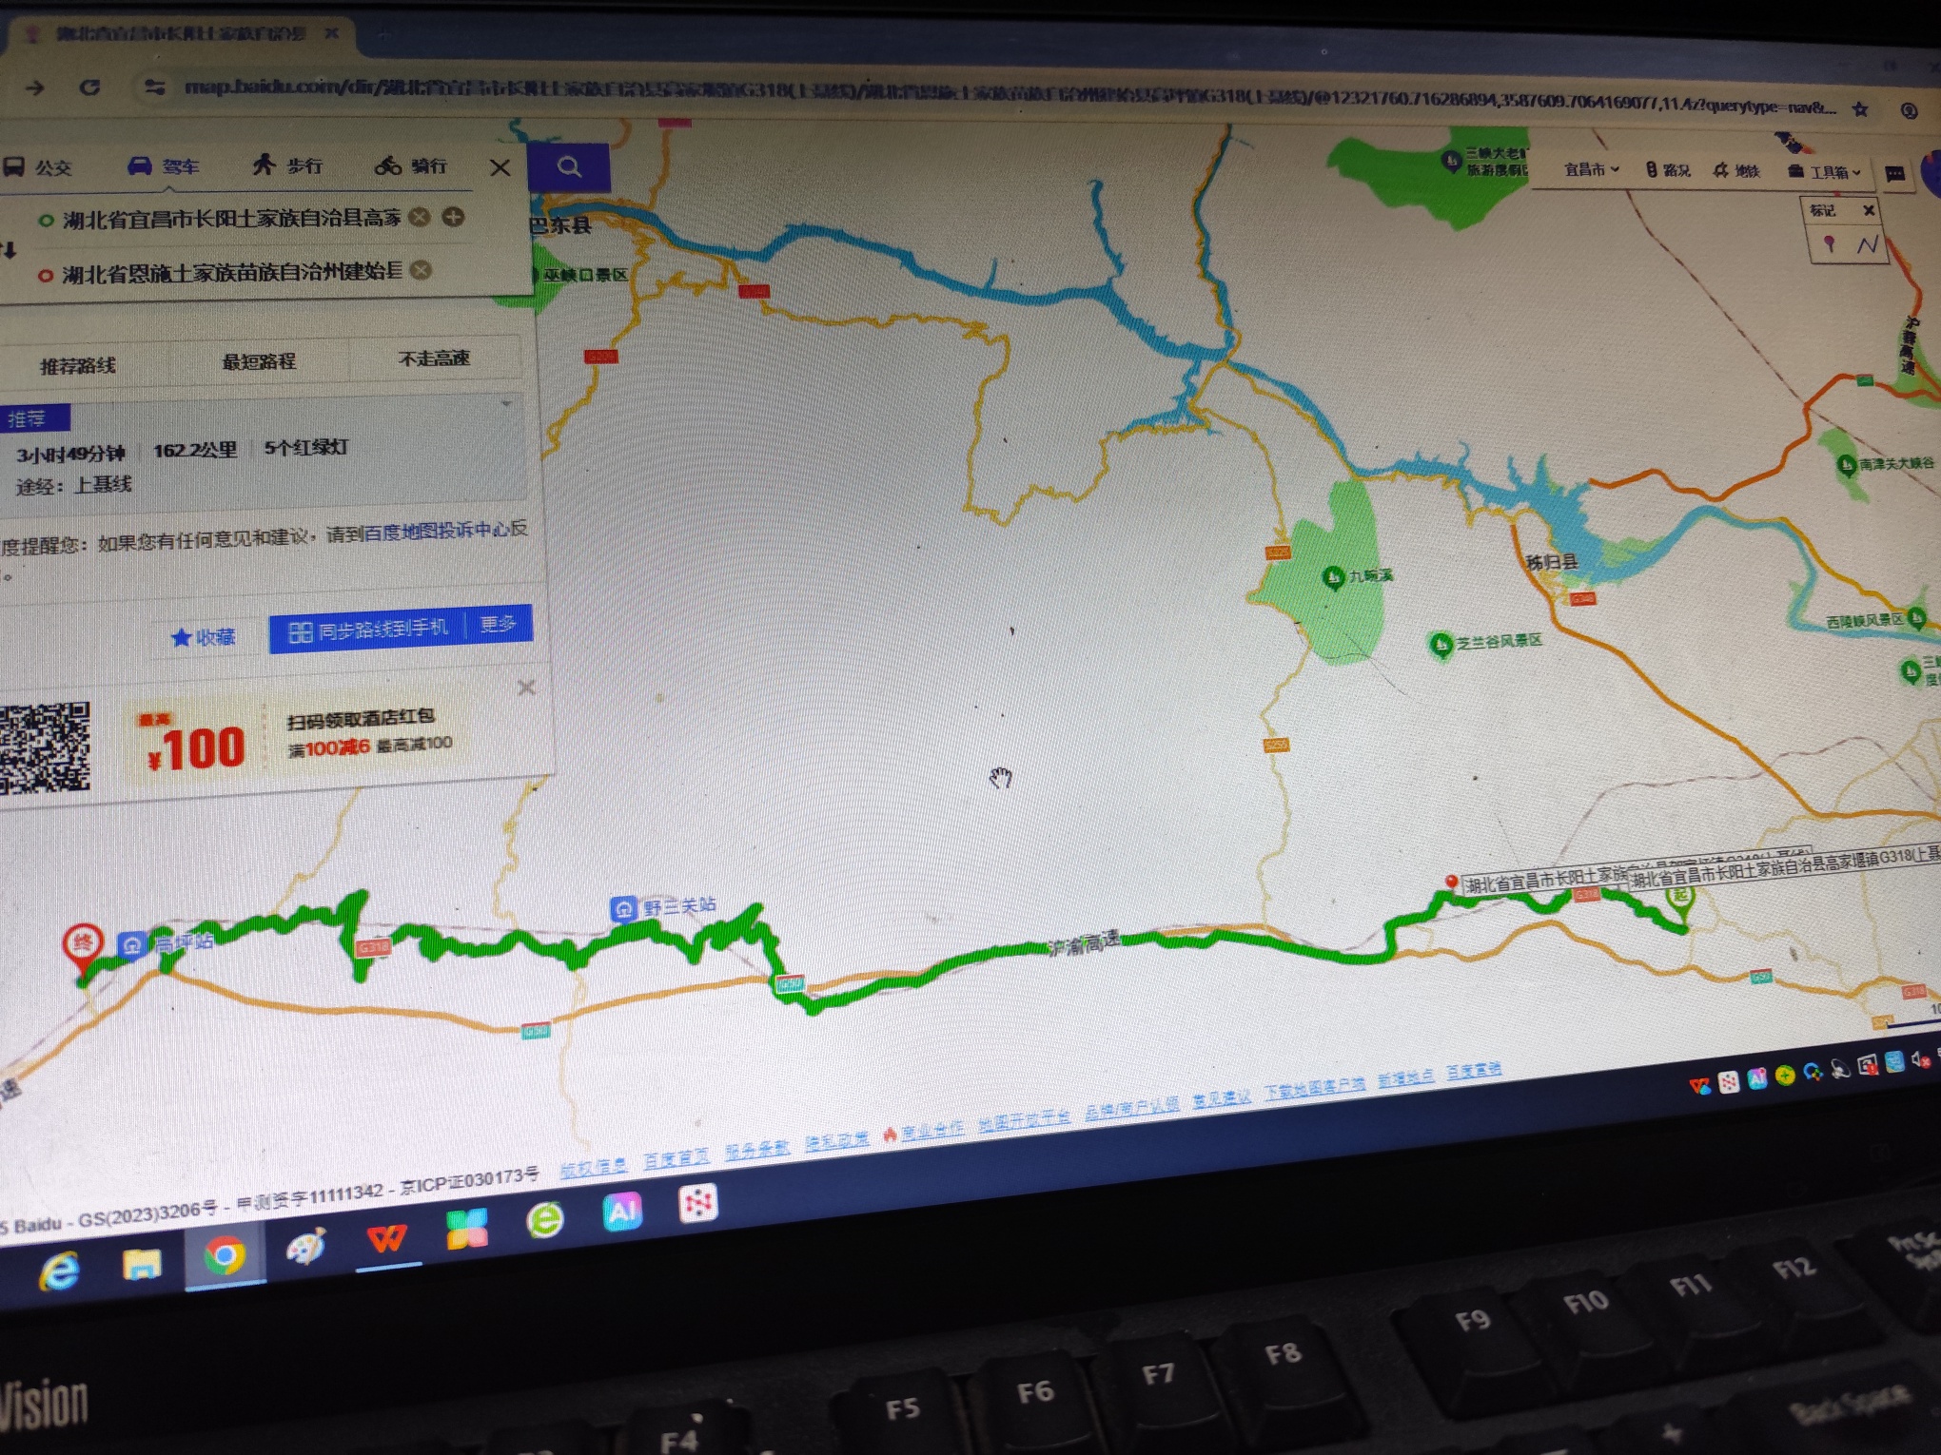Add a waypoint with plus icon
Screen dimensions: 1941x1455
pyautogui.click(x=454, y=217)
